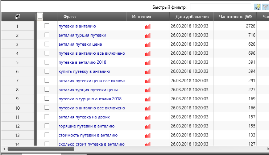Viewport: 269px width, 155px height.
Task: Click the column settings icon in header corner
Action: (17, 16)
